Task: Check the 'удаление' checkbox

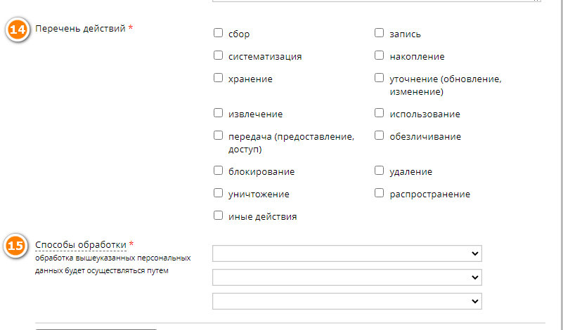Action: point(380,171)
